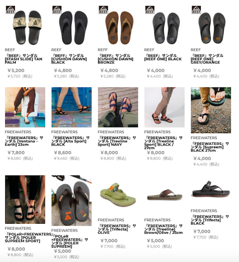Click the FREEWATERS brand label above Trifecta Black

point(204,211)
